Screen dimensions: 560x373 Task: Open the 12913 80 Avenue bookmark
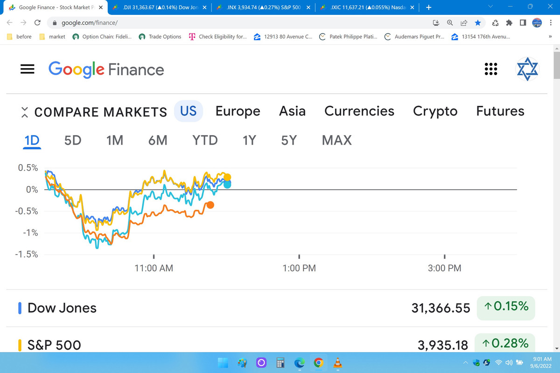click(283, 36)
